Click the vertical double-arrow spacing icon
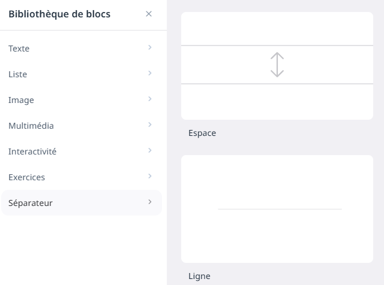Image resolution: width=384 pixels, height=285 pixels. tap(277, 65)
